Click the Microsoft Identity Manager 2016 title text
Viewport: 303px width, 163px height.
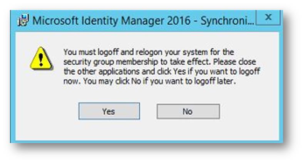tap(111, 21)
